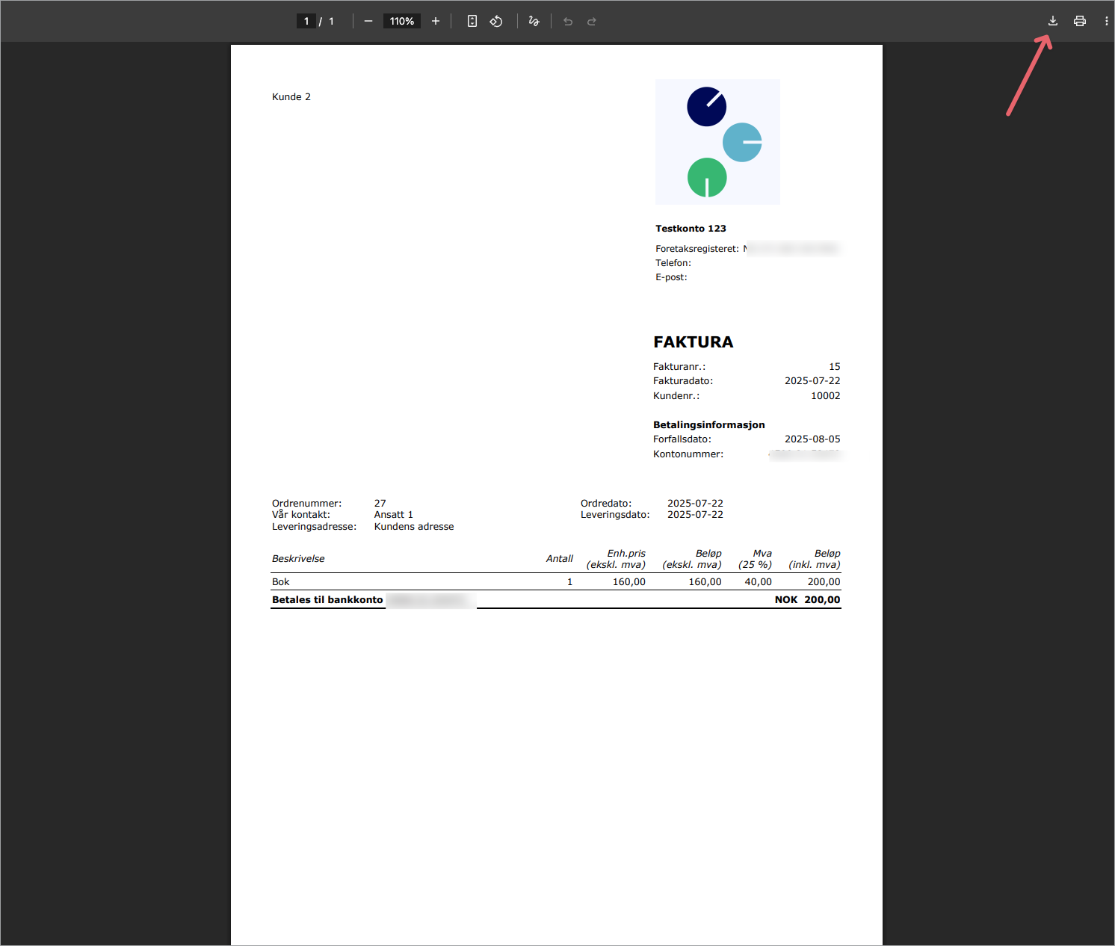Activate the draw annotation tool
This screenshot has width=1115, height=946.
[x=534, y=21]
